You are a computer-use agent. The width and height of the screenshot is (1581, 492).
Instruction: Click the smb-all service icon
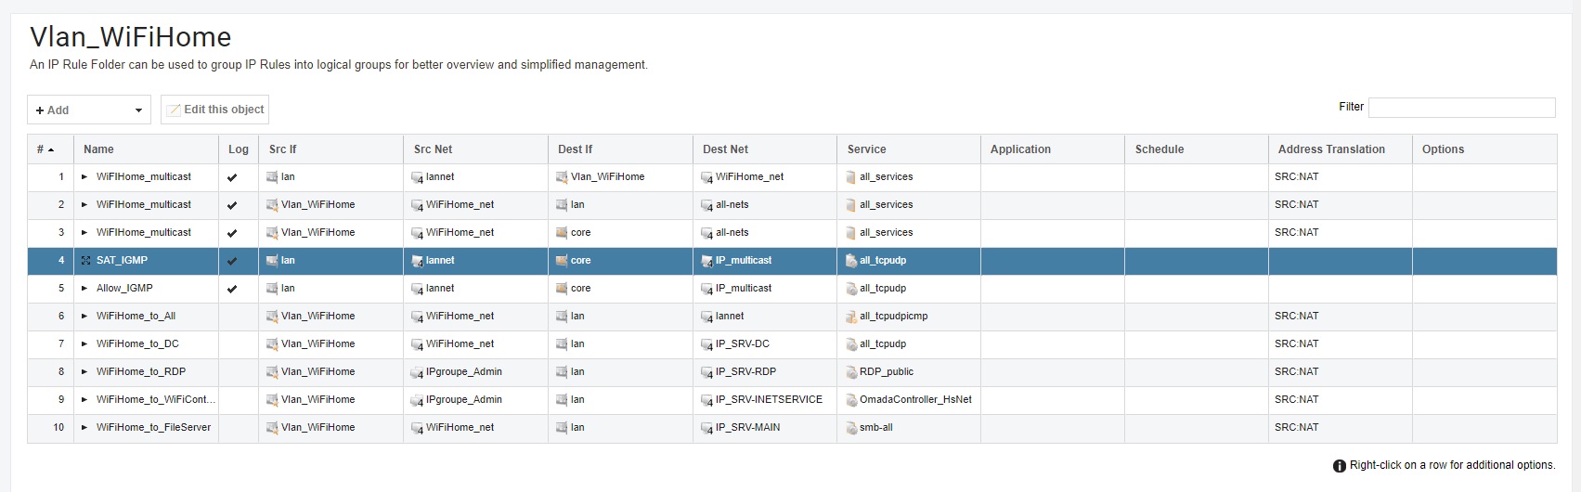[x=851, y=428]
